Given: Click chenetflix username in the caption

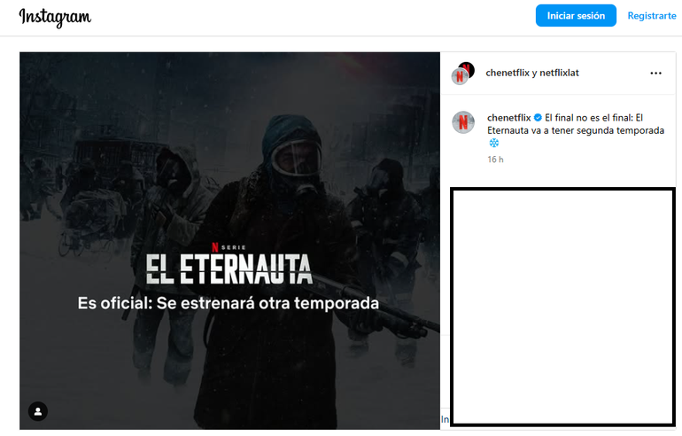Looking at the screenshot, I should coord(509,118).
